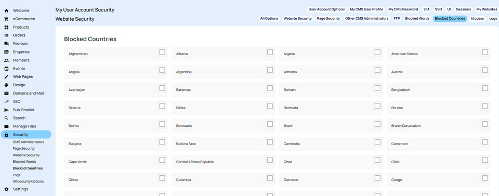
Task: Tick the Afghanistan checkbox
Action: 162,52
